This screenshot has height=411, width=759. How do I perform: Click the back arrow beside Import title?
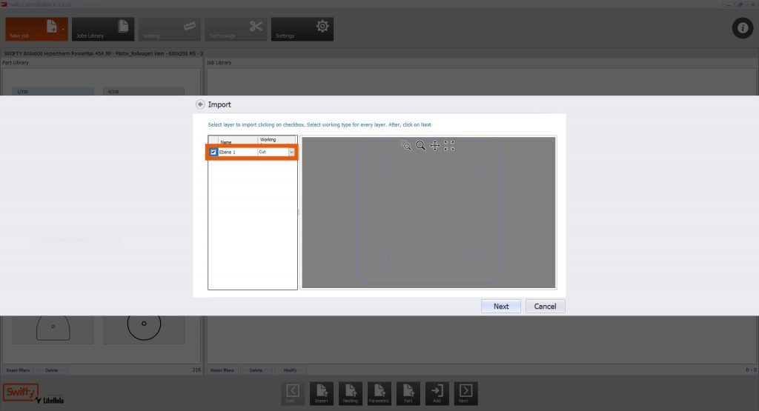pyautogui.click(x=200, y=104)
